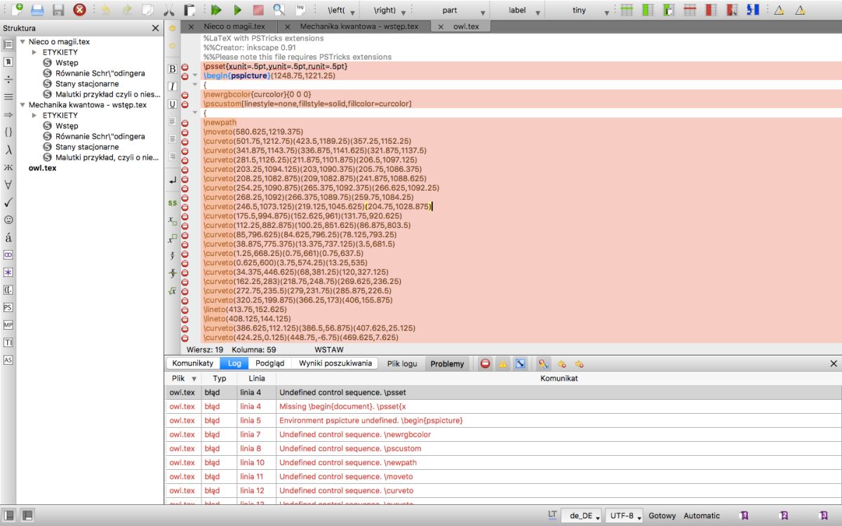Screen dimensions: 842x526
Task: Toggle the red error filter icon
Action: tap(485, 363)
